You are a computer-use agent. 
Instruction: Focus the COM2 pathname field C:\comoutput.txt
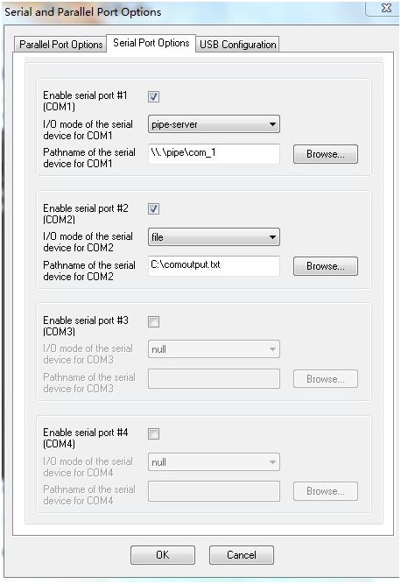click(x=214, y=266)
